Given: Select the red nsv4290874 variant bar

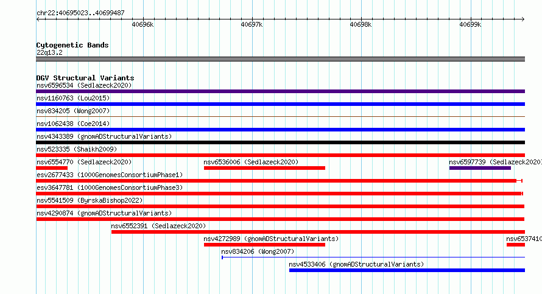Looking at the screenshot, I should [x=280, y=219].
